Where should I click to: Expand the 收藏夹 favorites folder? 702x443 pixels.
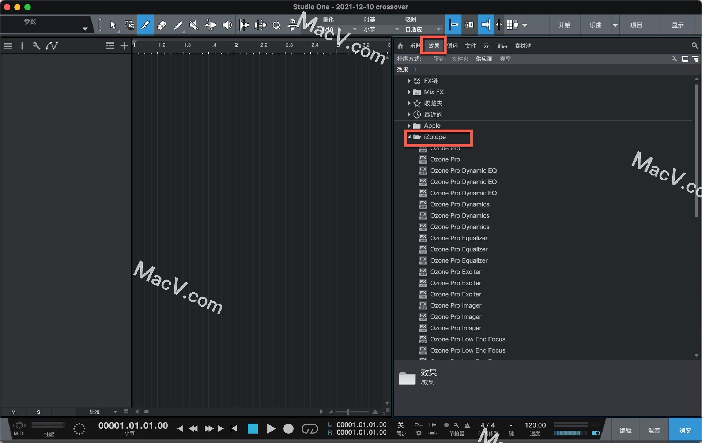[x=409, y=103]
